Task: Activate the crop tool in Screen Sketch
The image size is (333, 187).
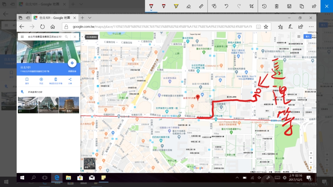Action: point(251,6)
